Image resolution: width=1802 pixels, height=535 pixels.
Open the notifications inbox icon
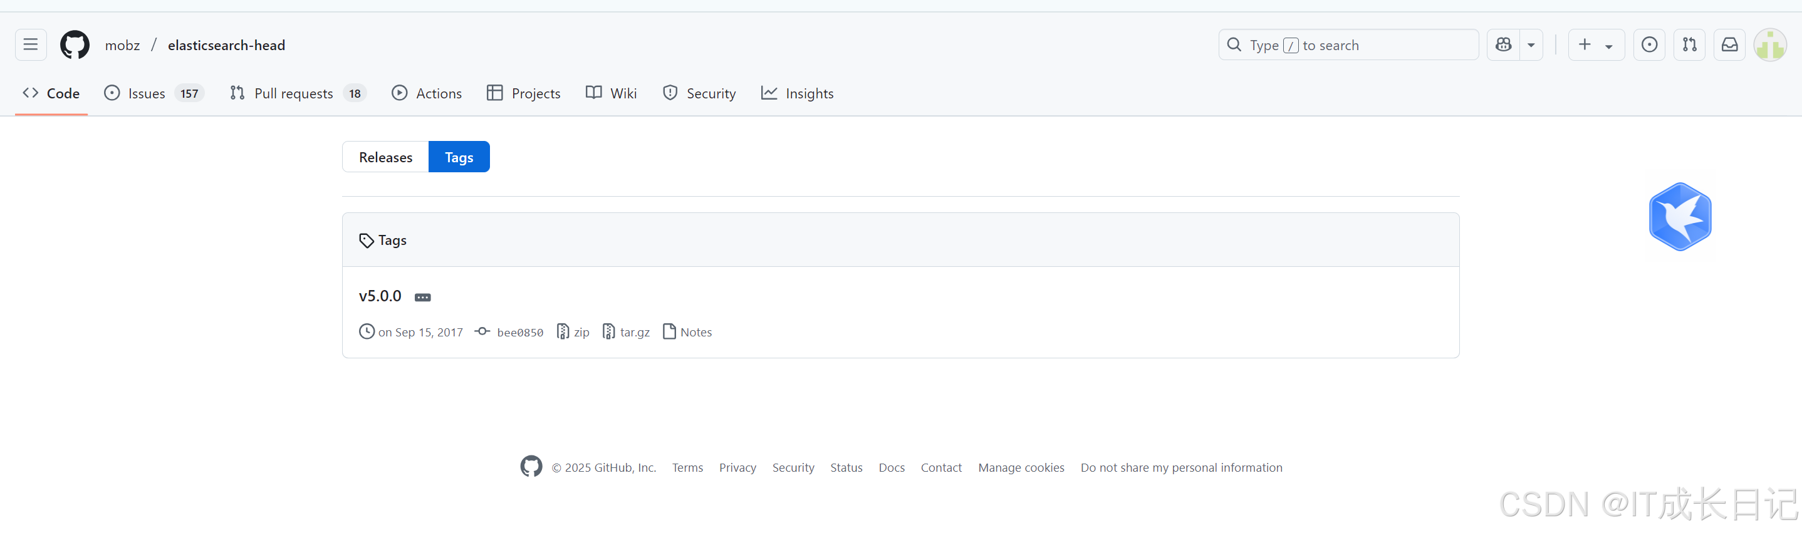tap(1729, 44)
